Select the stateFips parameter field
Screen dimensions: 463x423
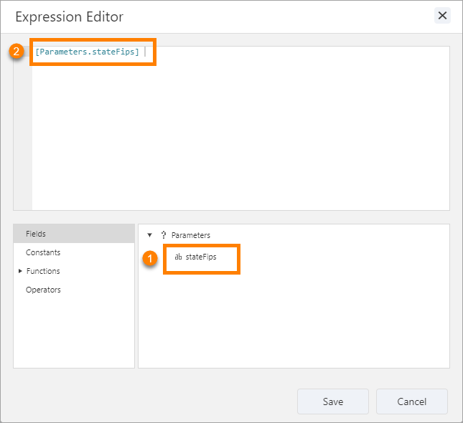tap(201, 257)
